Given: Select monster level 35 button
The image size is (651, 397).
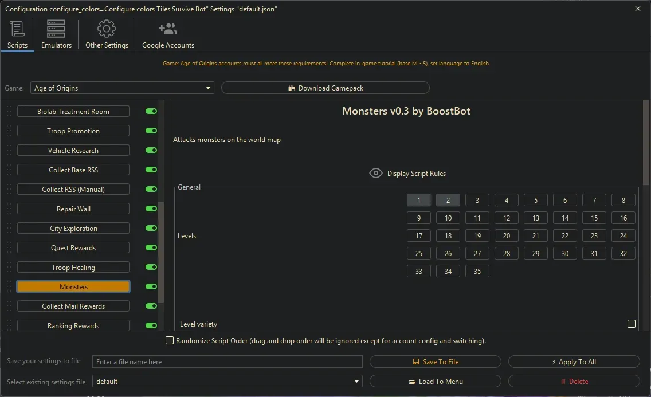Looking at the screenshot, I should (x=477, y=272).
